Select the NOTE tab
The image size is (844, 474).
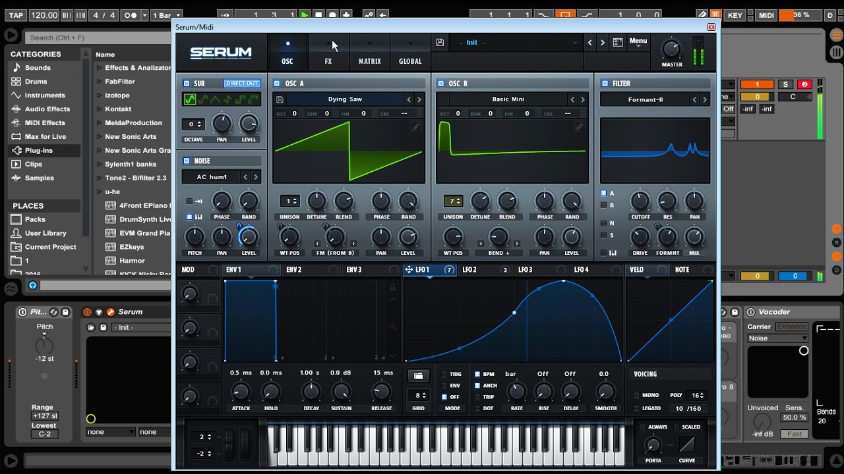tap(682, 270)
